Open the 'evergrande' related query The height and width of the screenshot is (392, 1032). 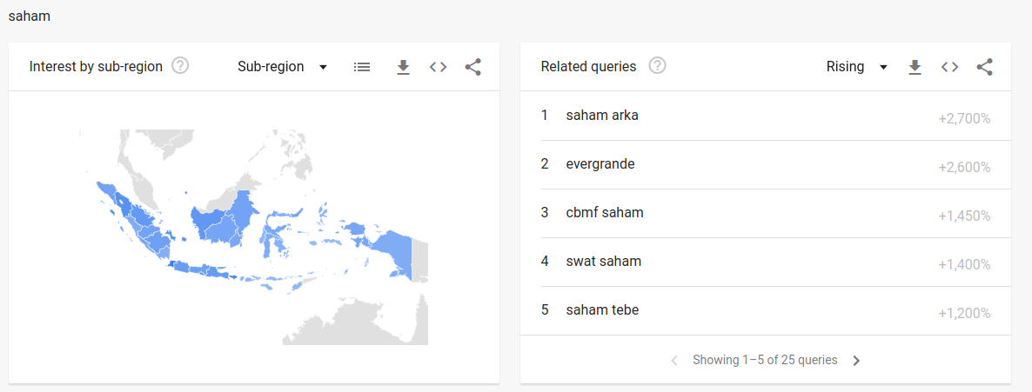[x=600, y=164]
